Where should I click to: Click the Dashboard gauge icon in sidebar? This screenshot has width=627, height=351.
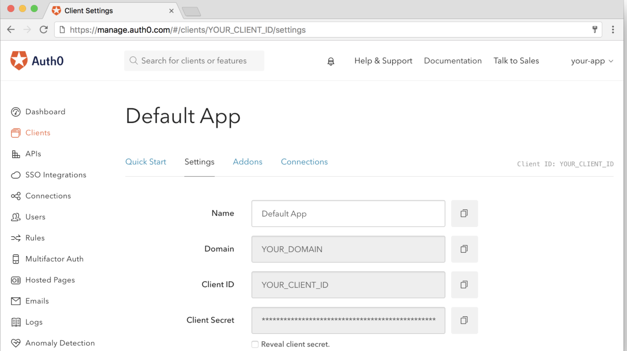(x=16, y=112)
